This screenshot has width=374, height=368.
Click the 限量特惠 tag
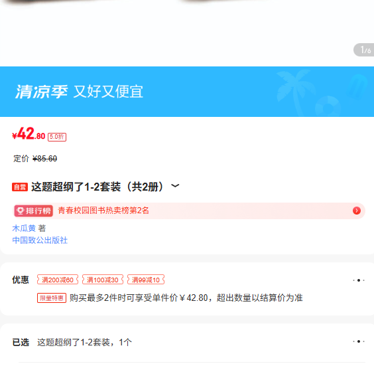(52, 298)
